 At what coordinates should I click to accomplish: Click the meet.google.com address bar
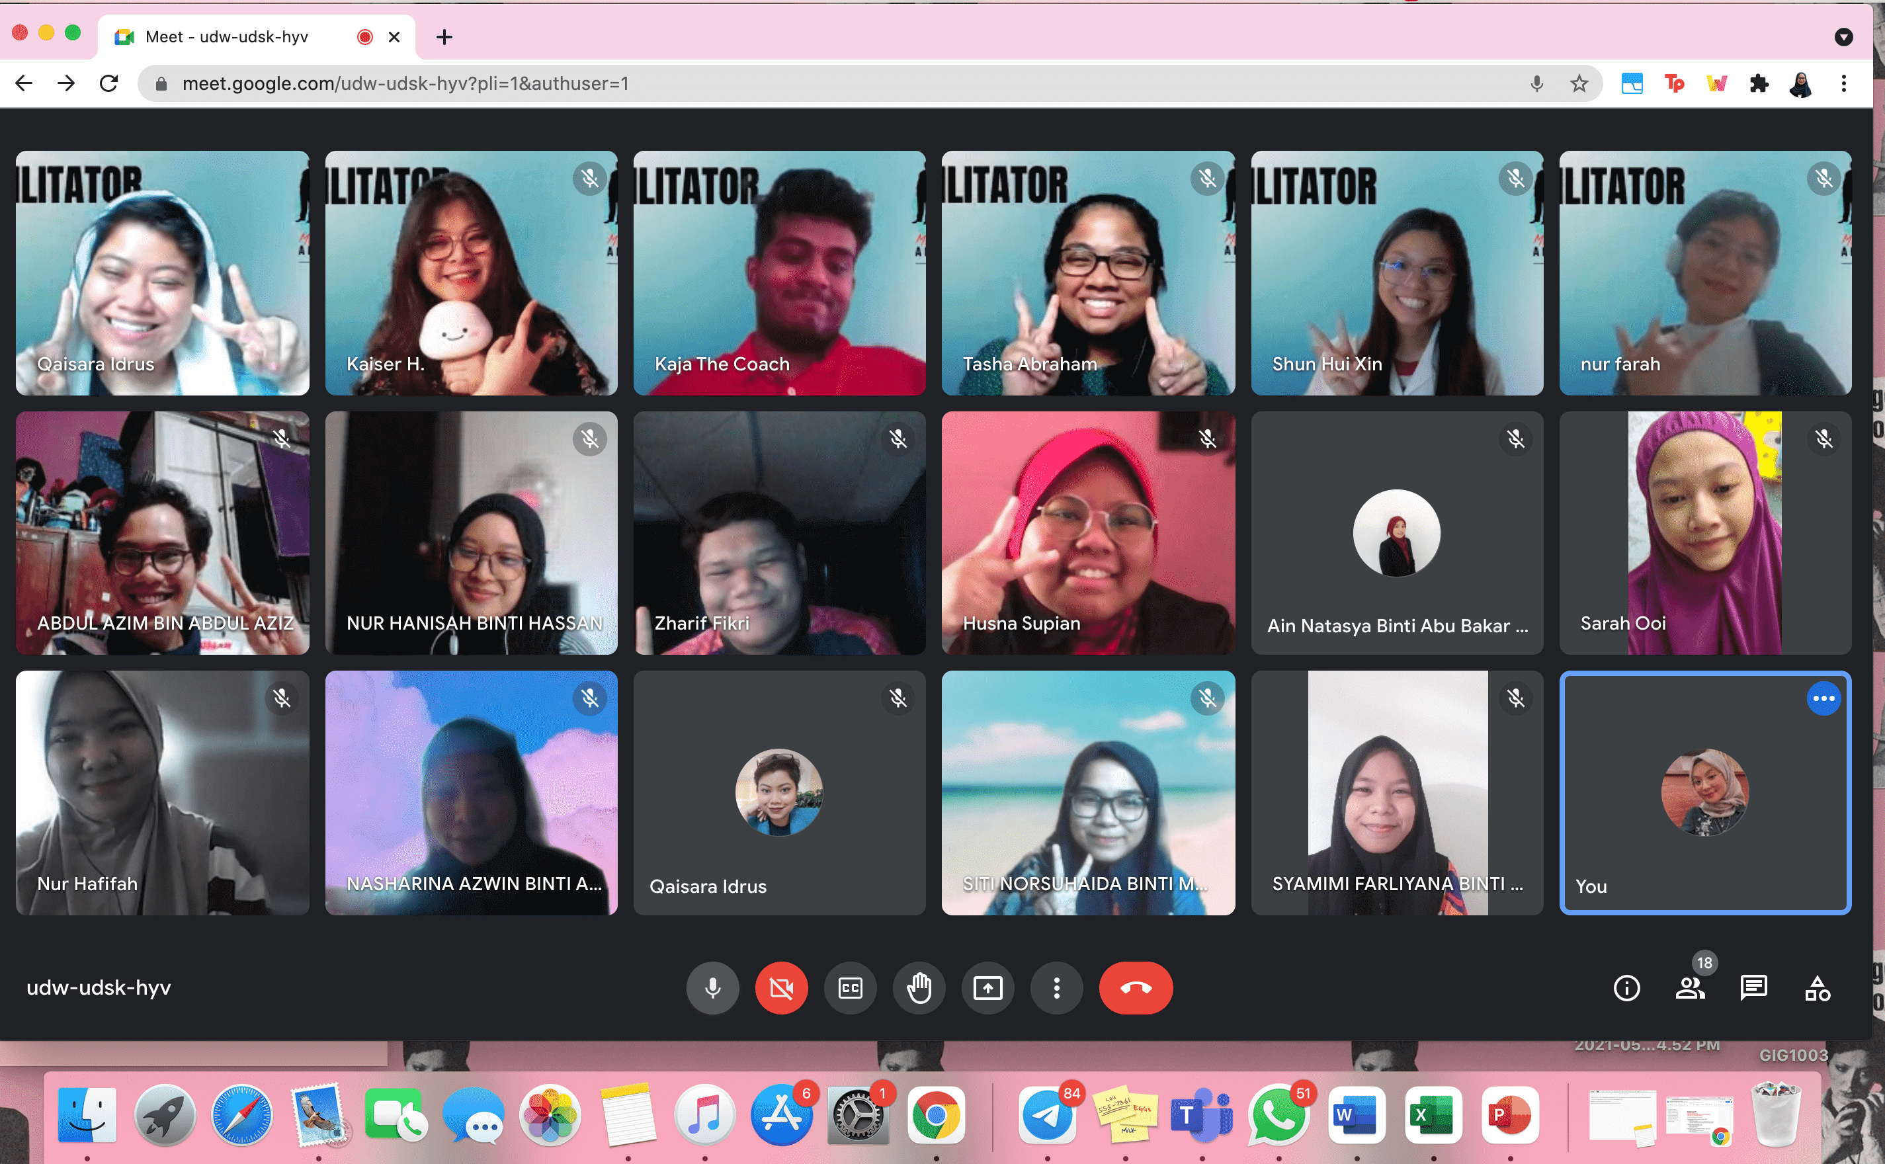pyautogui.click(x=770, y=83)
